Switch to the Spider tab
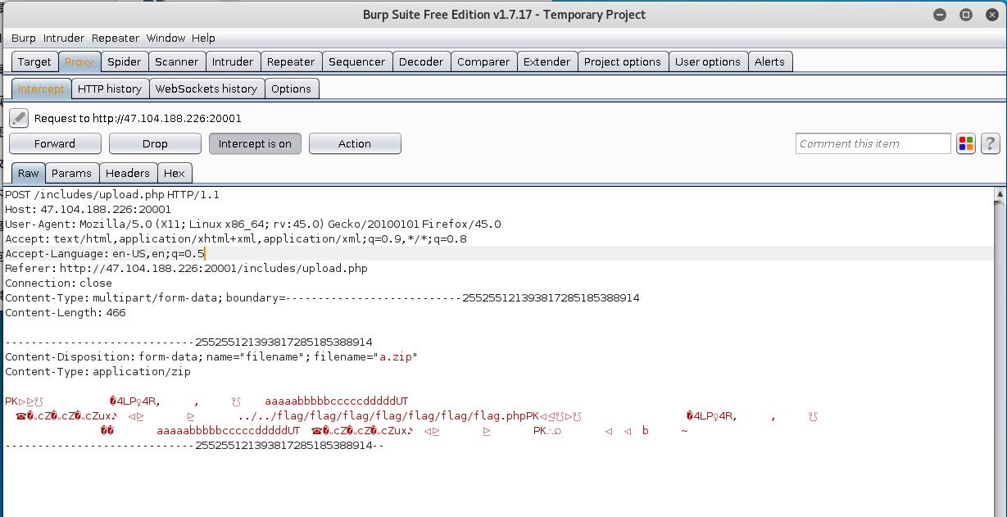Screen dimensions: 1007x517 pyautogui.click(x=125, y=61)
